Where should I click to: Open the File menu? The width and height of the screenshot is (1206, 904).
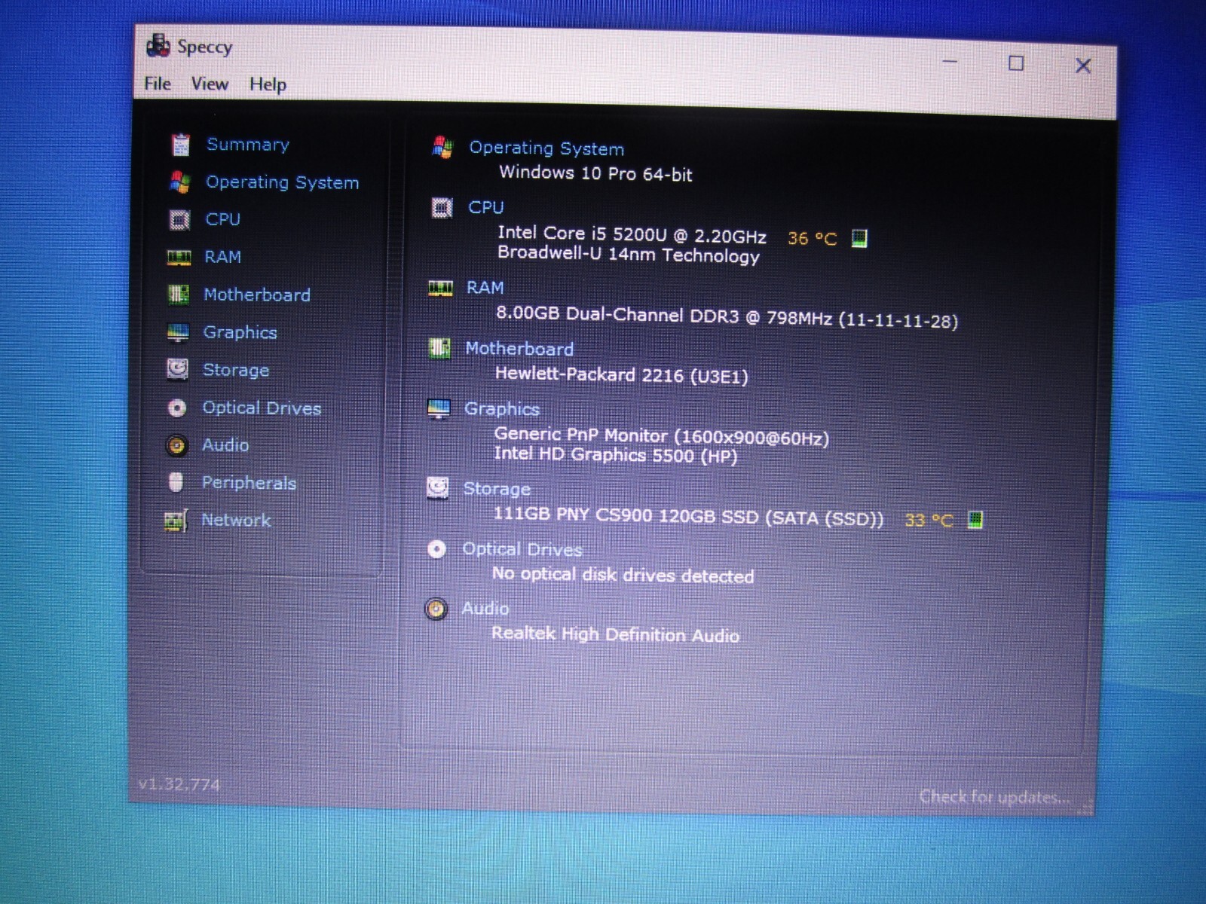pyautogui.click(x=158, y=84)
